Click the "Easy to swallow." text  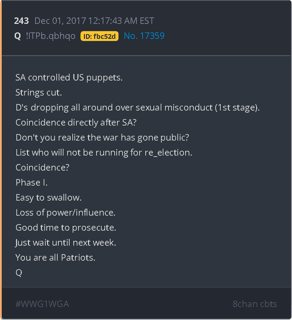[48, 198]
